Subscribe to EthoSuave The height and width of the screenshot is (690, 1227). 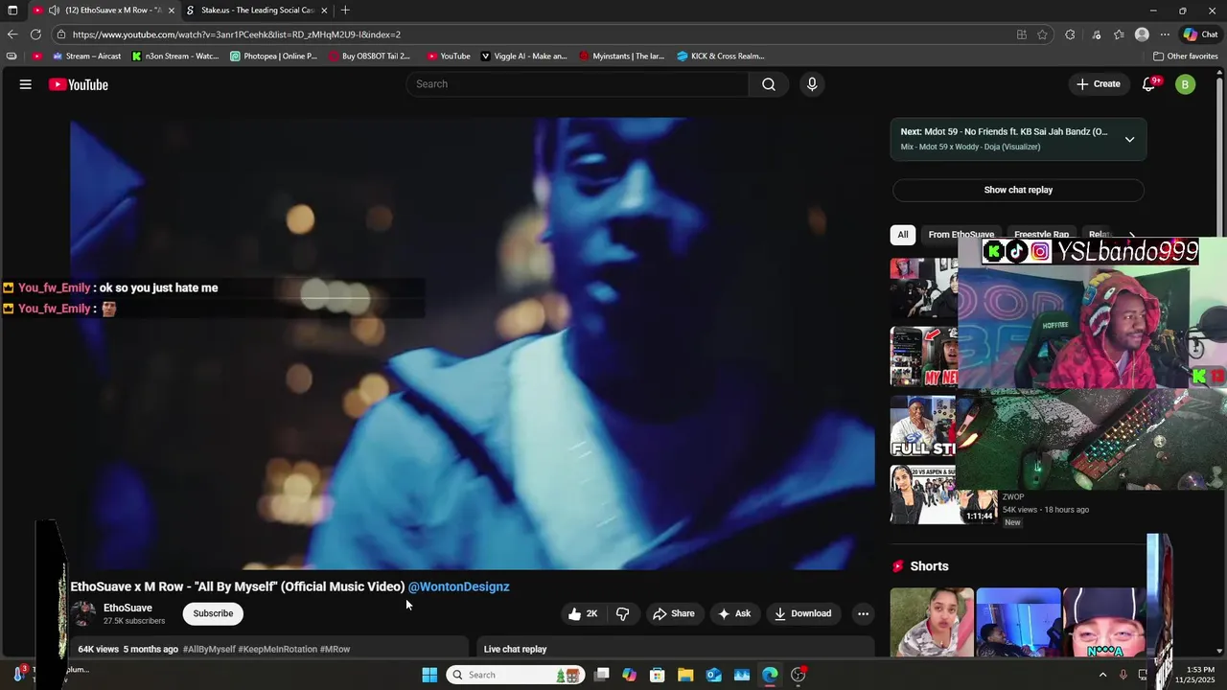(213, 613)
